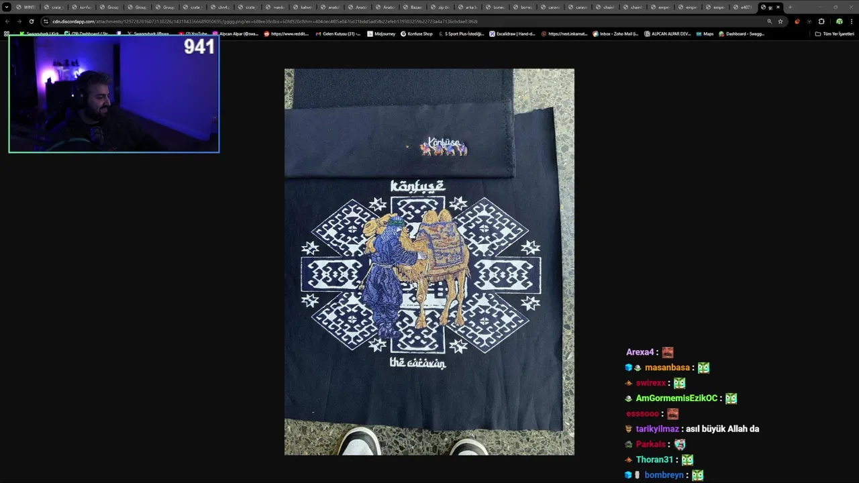The height and width of the screenshot is (483, 859).
Task: Switch to the korfuz browser tab
Action: coord(82,7)
